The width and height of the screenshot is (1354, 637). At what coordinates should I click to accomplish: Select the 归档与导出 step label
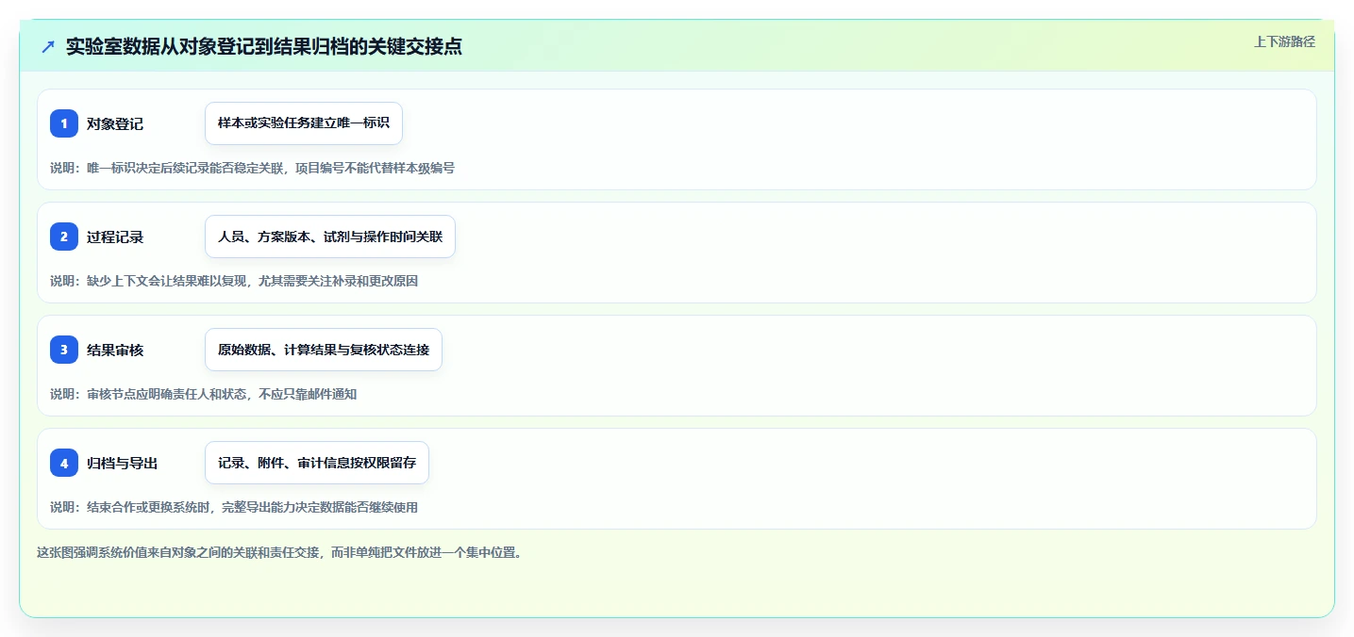(123, 463)
